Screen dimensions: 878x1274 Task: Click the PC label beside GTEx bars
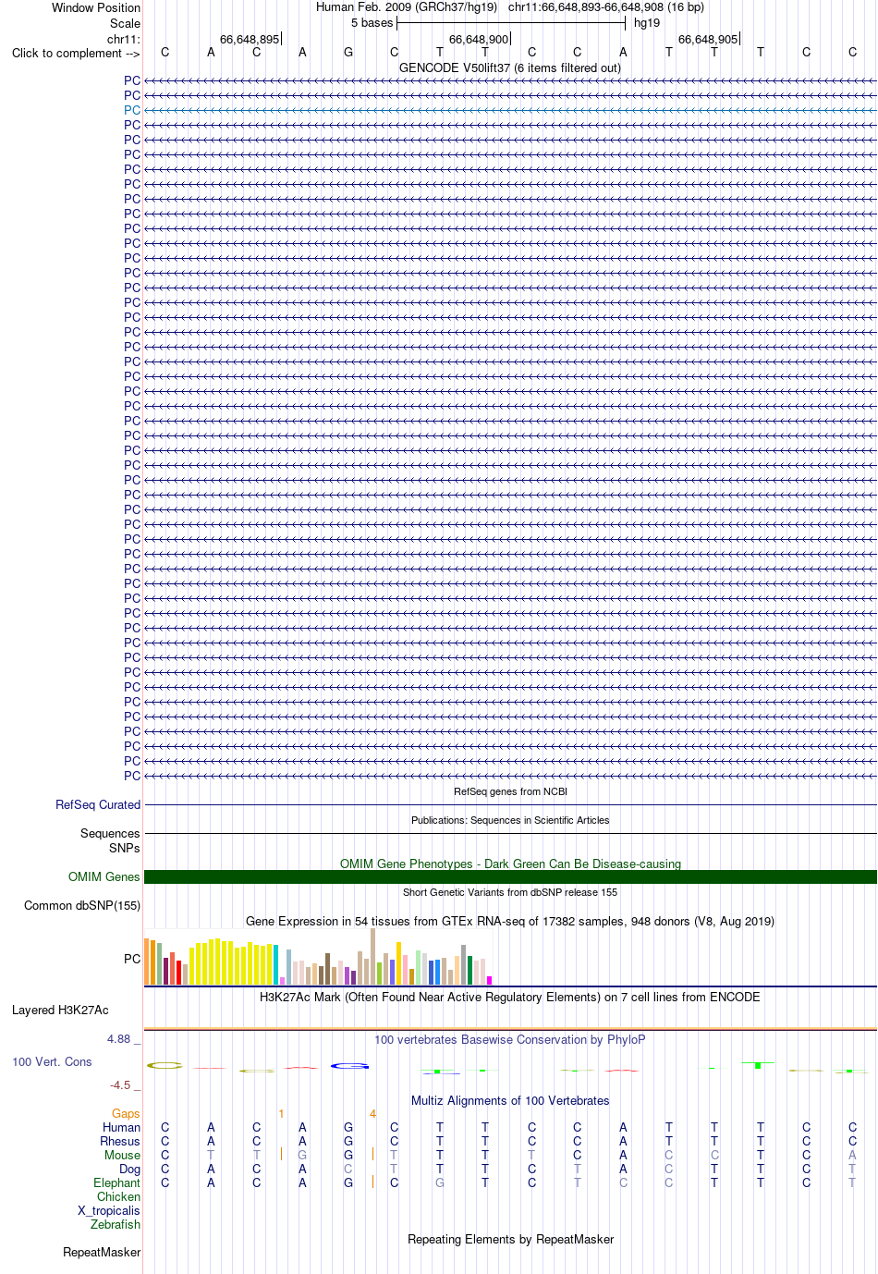[132, 960]
